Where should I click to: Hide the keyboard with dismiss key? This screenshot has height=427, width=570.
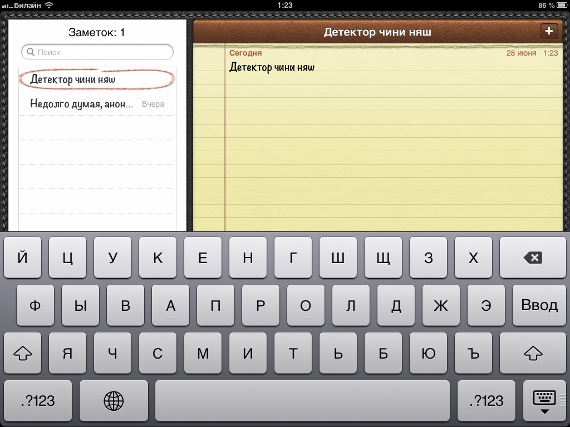pos(544,401)
